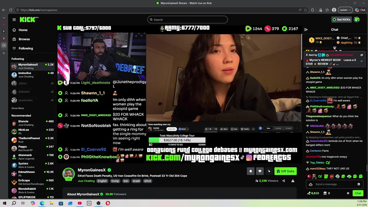Screen dimensions: 368x207
Task: Hide the pinned message eye icon
Action: coord(362,55)
